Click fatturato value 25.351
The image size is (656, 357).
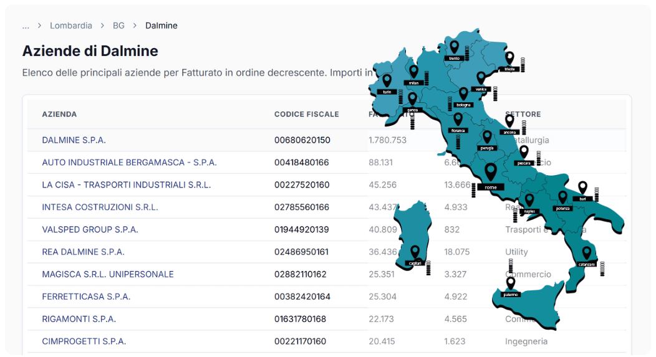pyautogui.click(x=382, y=274)
